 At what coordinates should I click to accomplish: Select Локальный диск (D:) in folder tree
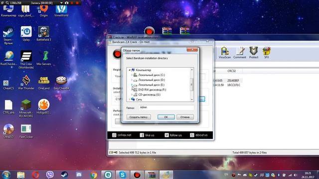[x=152, y=80]
